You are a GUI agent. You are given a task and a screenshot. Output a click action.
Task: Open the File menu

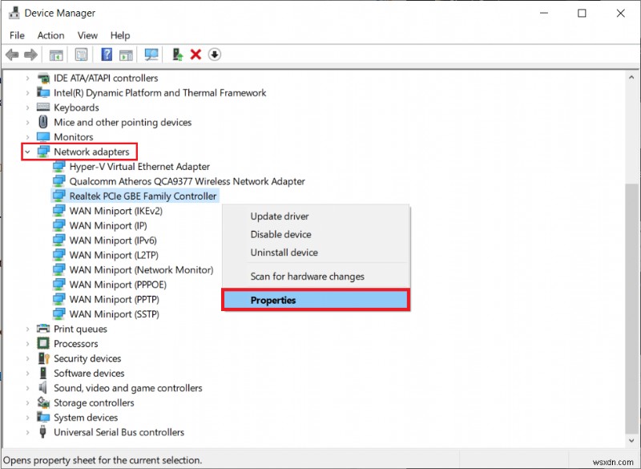[17, 35]
